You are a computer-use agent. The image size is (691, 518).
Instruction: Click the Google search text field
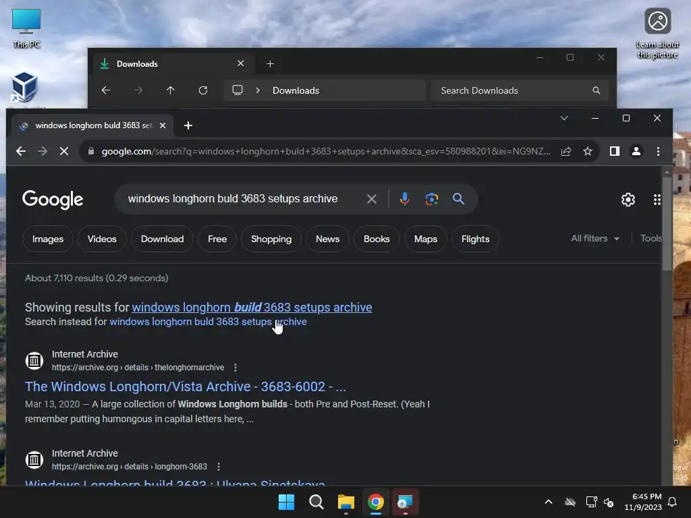(x=233, y=199)
